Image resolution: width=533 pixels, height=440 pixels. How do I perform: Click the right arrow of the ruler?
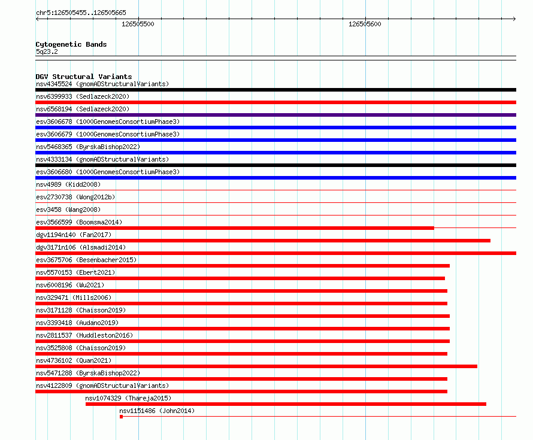(514, 19)
